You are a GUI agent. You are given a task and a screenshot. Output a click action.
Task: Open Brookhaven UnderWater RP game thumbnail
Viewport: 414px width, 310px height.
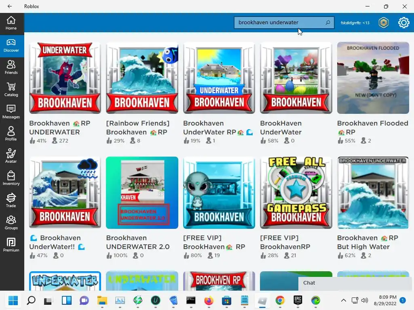[219, 78]
